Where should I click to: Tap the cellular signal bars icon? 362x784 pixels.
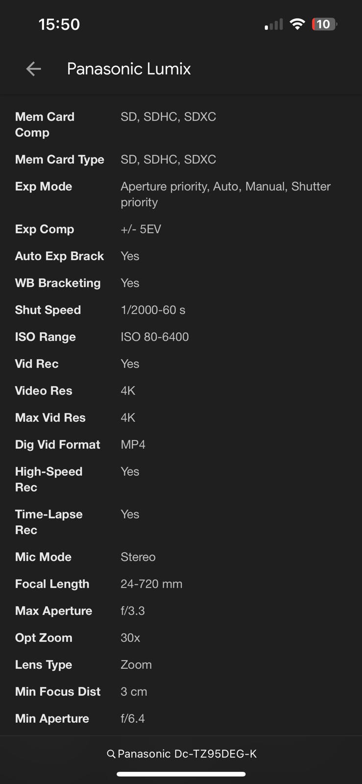[x=273, y=24]
